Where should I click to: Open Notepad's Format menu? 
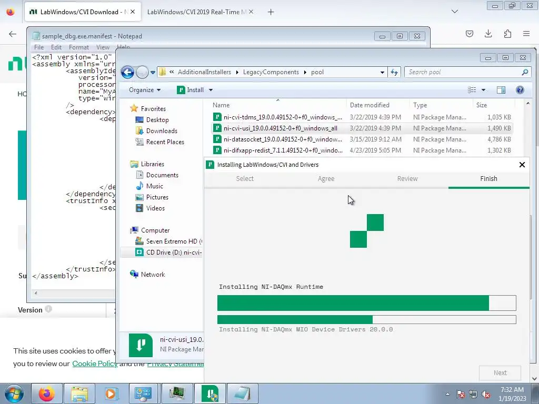point(79,47)
